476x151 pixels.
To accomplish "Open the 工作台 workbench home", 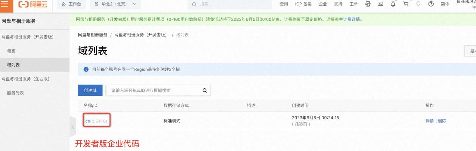I will point(71,4).
